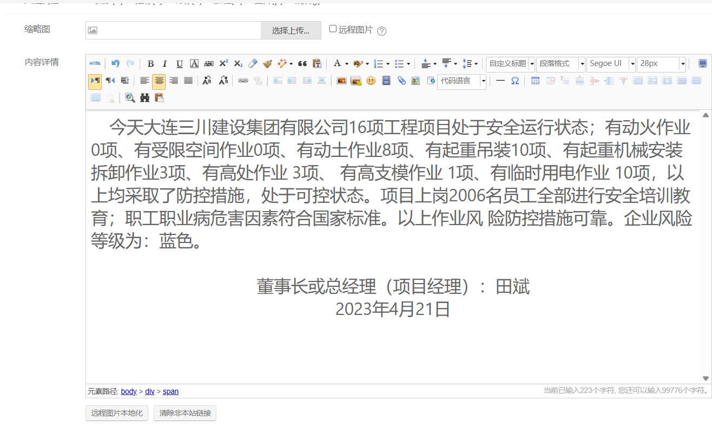Enter fullscreen editor mode

click(702, 64)
